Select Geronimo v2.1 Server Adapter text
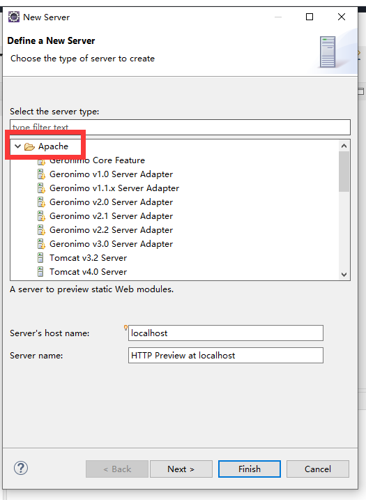The image size is (366, 500). (x=111, y=216)
